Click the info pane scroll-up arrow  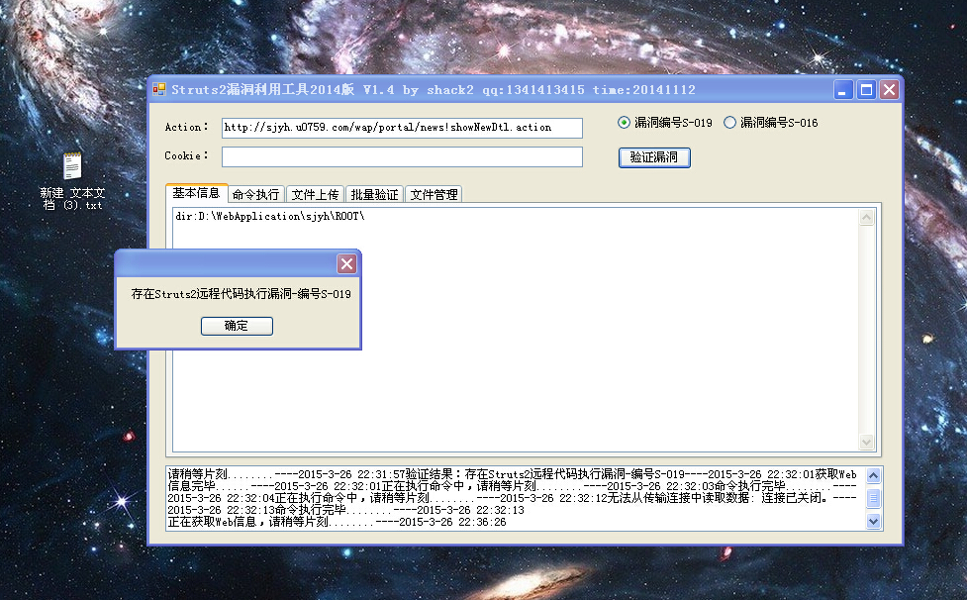pyautogui.click(x=866, y=217)
